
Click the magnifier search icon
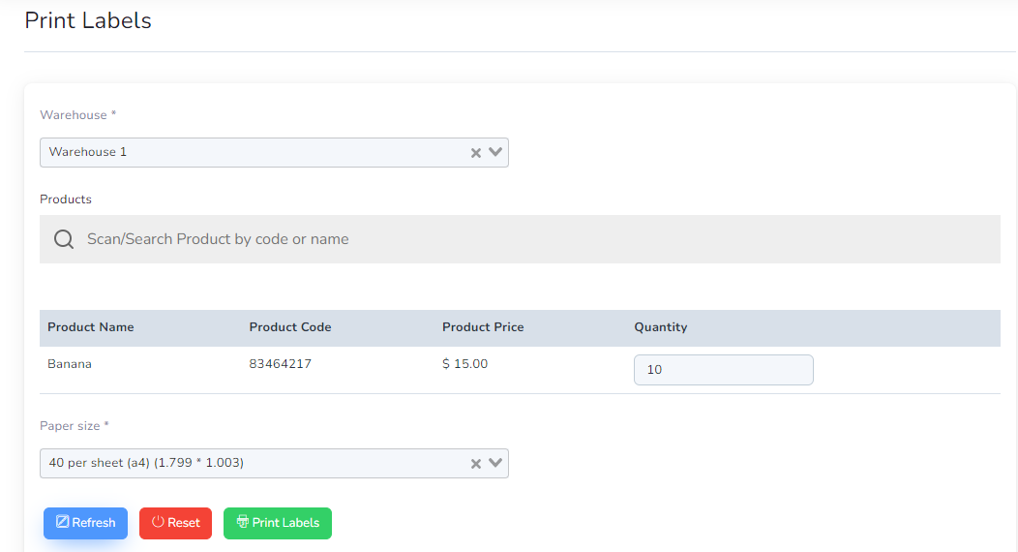click(64, 239)
